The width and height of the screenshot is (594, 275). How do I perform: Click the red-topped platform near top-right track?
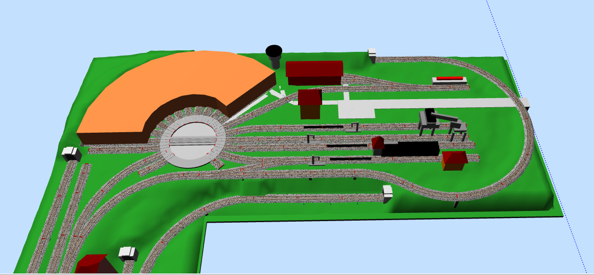(449, 80)
